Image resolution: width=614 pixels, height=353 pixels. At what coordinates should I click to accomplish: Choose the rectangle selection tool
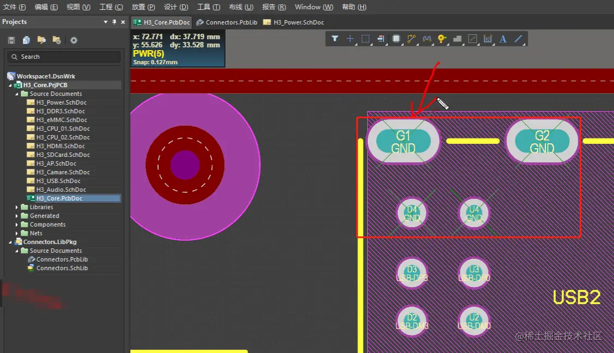click(x=366, y=39)
